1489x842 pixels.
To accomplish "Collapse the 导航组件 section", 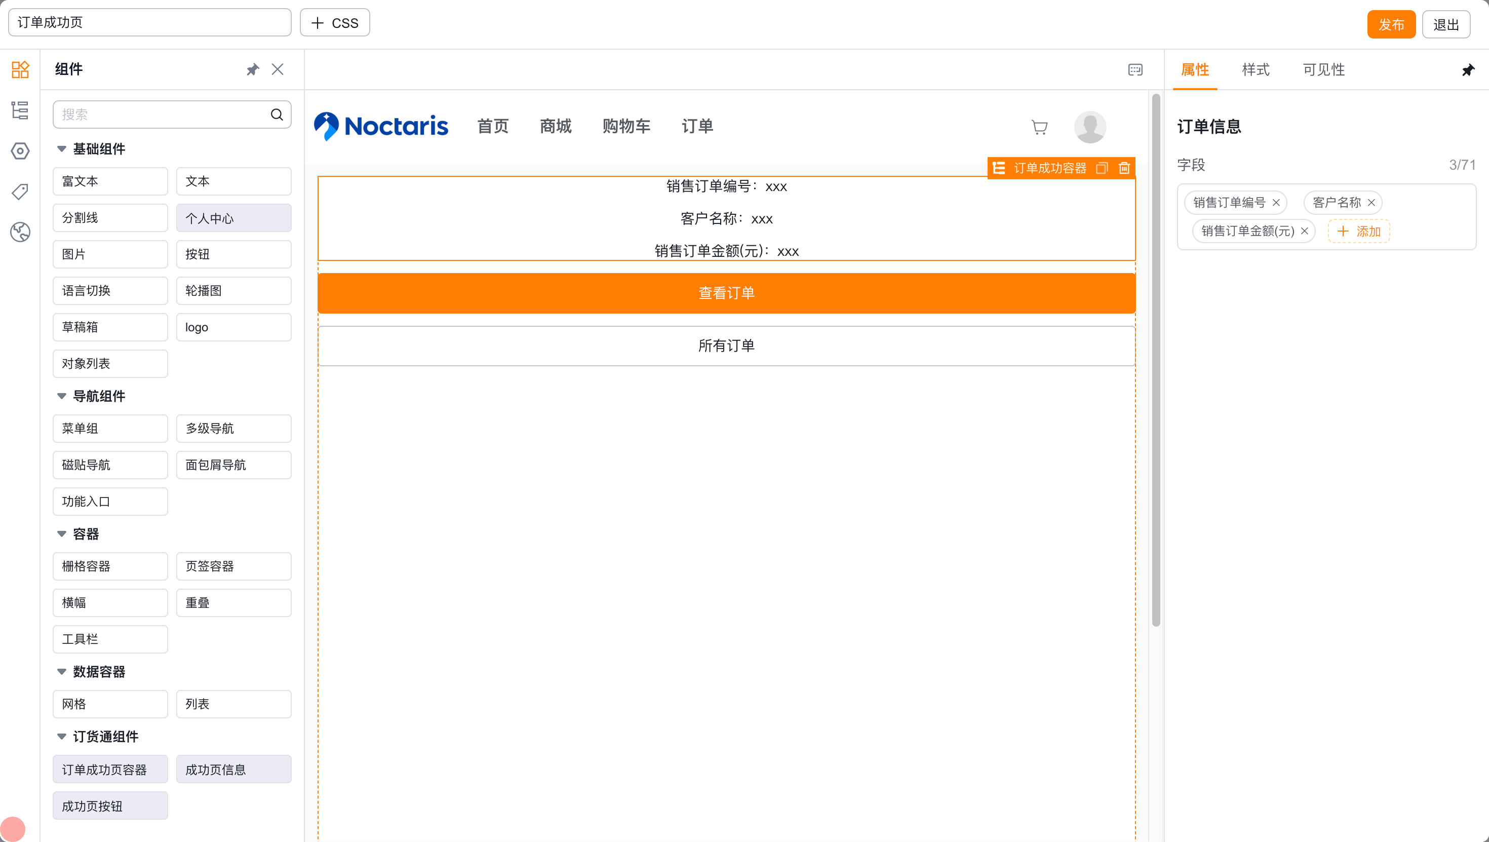I will coord(61,396).
